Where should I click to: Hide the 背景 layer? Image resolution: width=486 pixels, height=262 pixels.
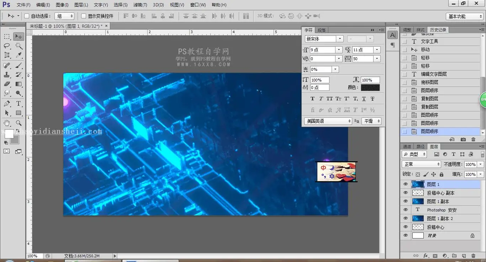click(406, 236)
